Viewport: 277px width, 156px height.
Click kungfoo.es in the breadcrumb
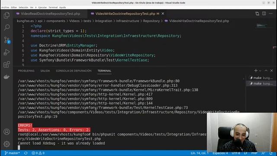25,21
